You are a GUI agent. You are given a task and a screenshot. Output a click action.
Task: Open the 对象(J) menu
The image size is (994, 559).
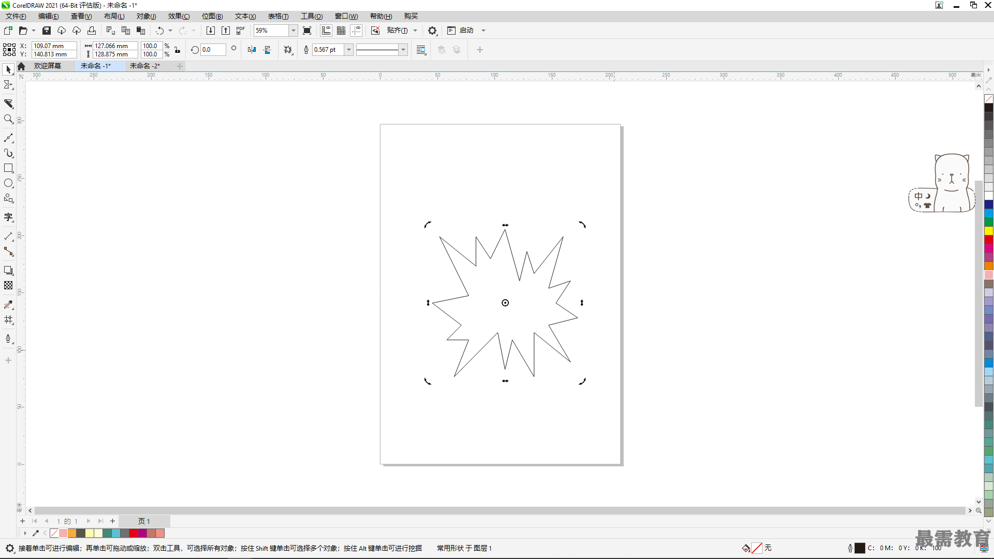[x=146, y=17]
